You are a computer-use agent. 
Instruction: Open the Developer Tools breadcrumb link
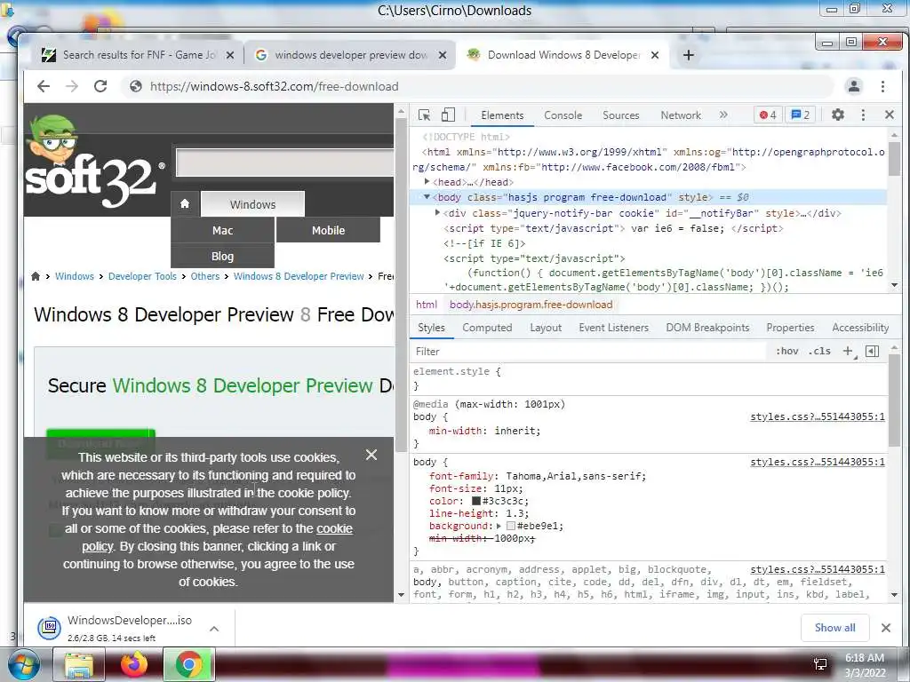pyautogui.click(x=142, y=276)
